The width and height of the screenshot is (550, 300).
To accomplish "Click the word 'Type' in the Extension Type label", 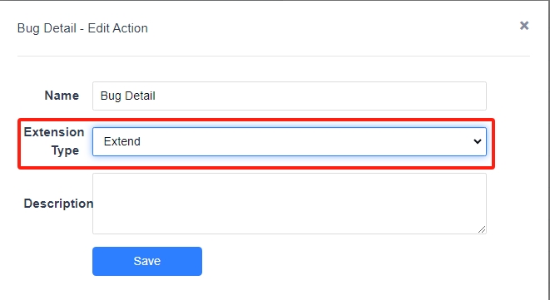I will coord(65,150).
